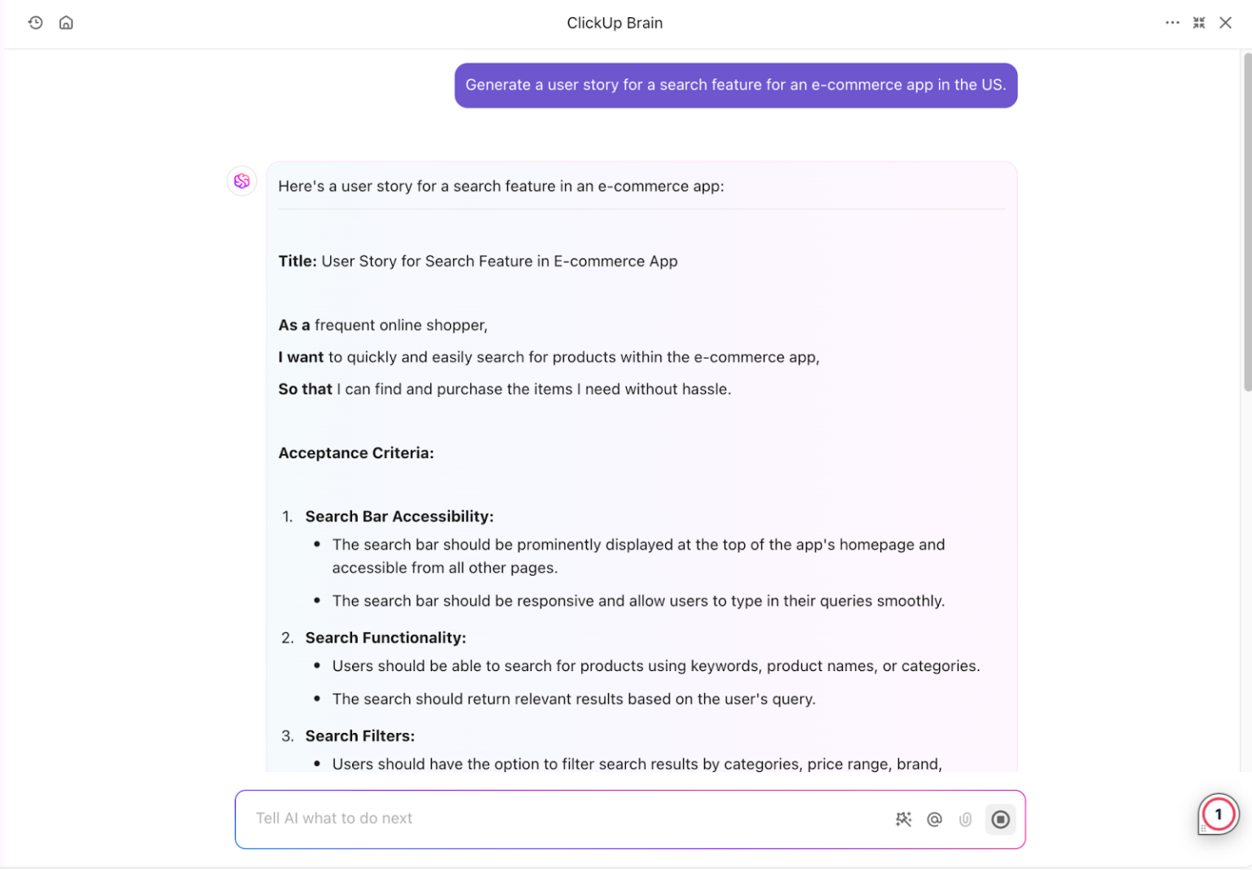The image size is (1252, 870).
Task: Stop the AI response generation
Action: (1000, 819)
